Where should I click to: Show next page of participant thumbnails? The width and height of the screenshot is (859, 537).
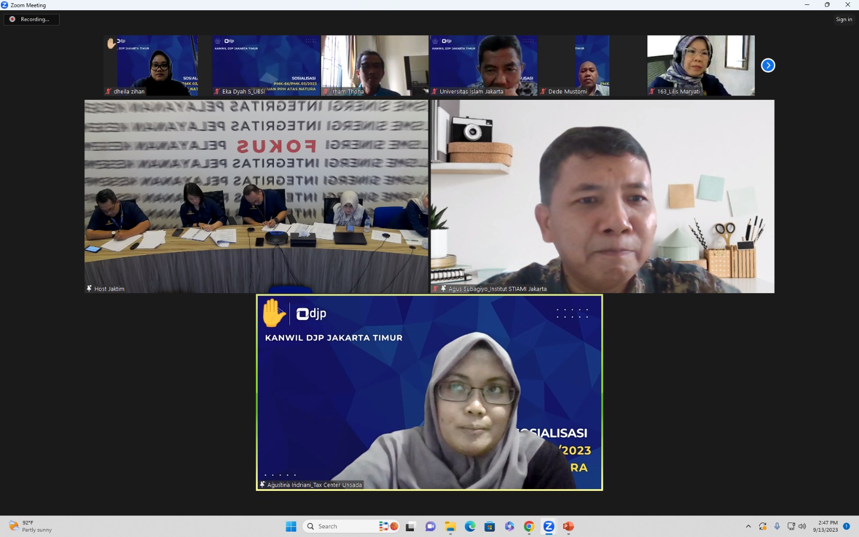click(768, 66)
